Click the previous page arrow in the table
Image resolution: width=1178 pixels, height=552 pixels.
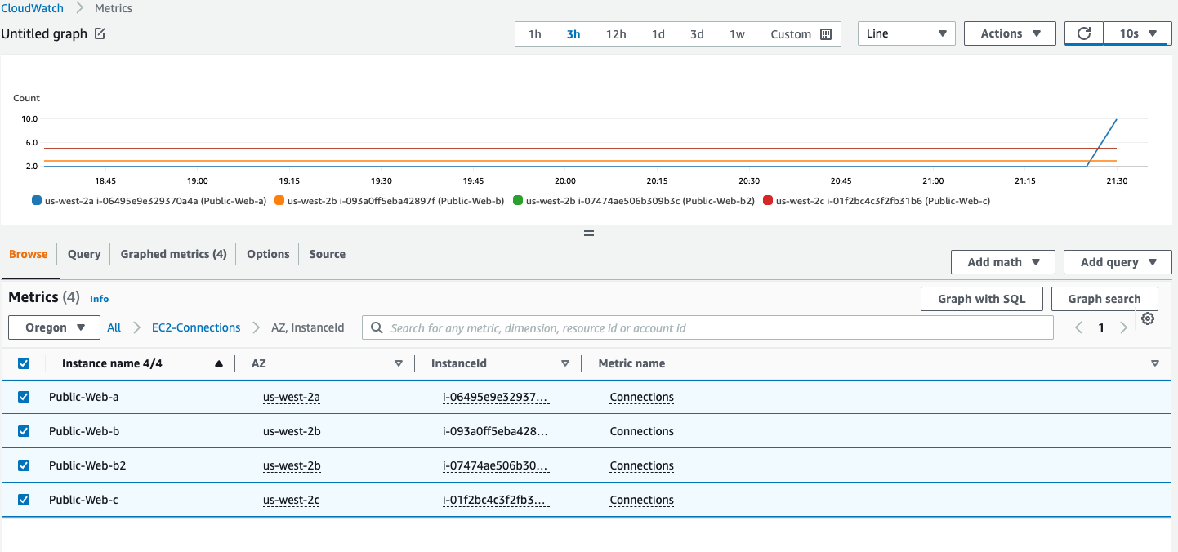point(1078,327)
